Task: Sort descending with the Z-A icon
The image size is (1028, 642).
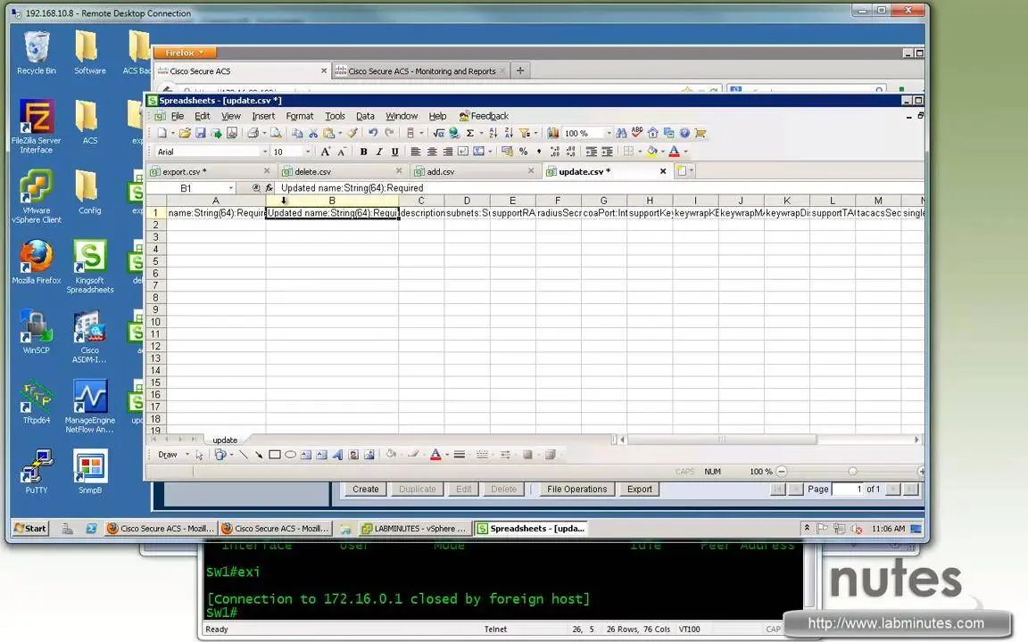Action: [509, 133]
